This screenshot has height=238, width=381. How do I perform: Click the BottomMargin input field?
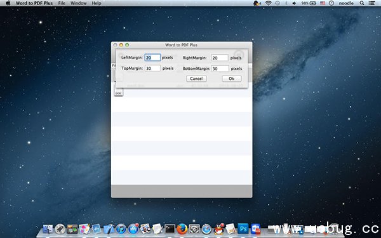[220, 69]
